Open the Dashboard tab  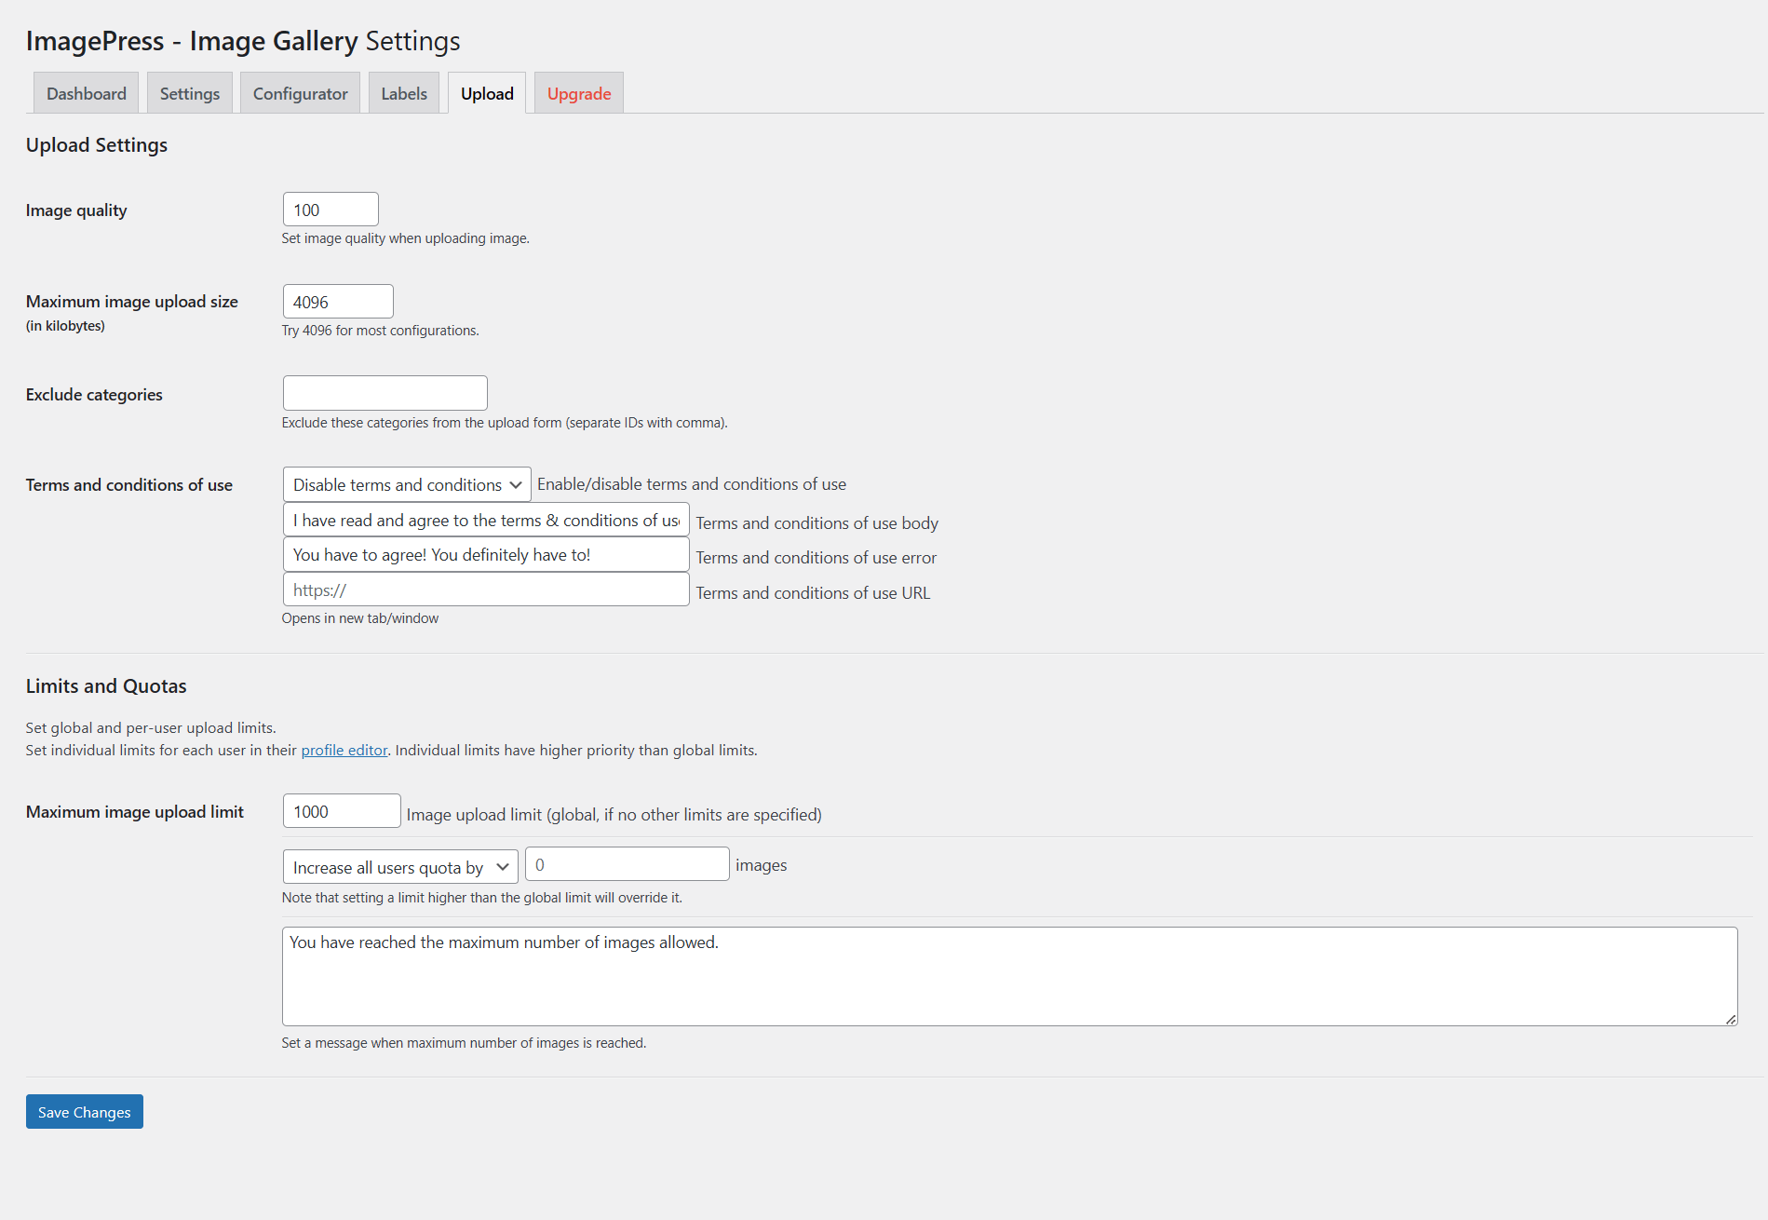(x=87, y=94)
